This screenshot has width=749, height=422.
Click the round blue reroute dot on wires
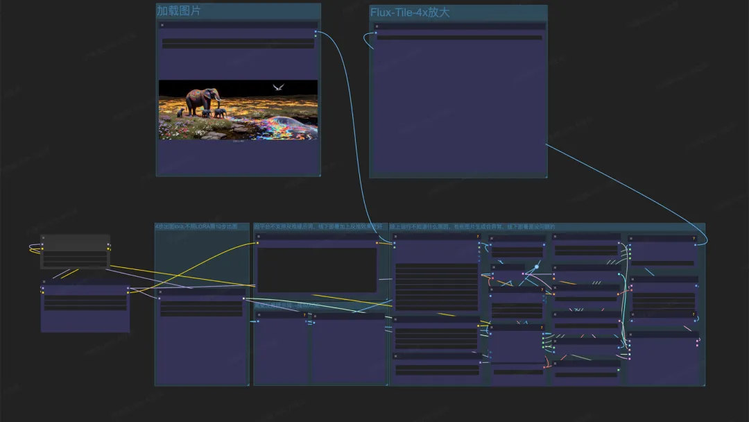(536, 267)
